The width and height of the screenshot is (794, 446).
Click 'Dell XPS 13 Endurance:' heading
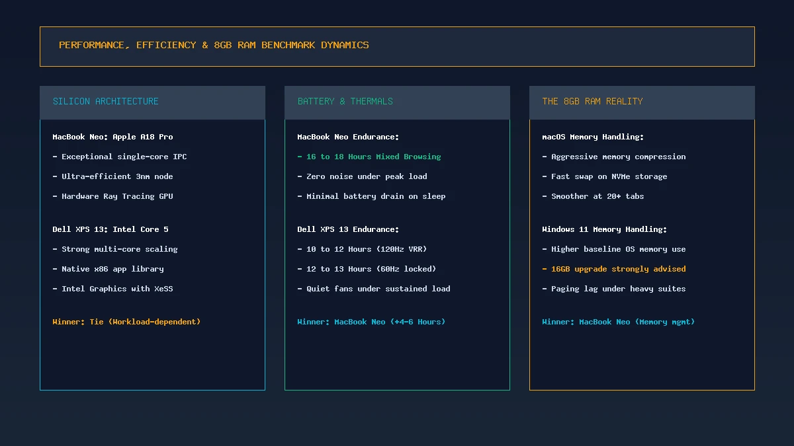click(x=348, y=229)
